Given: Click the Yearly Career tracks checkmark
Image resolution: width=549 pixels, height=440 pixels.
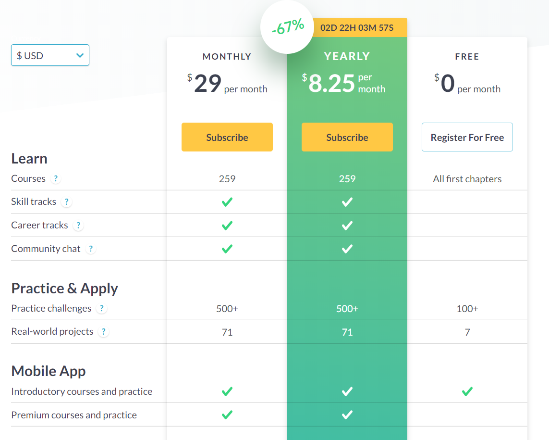Looking at the screenshot, I should coord(347,226).
